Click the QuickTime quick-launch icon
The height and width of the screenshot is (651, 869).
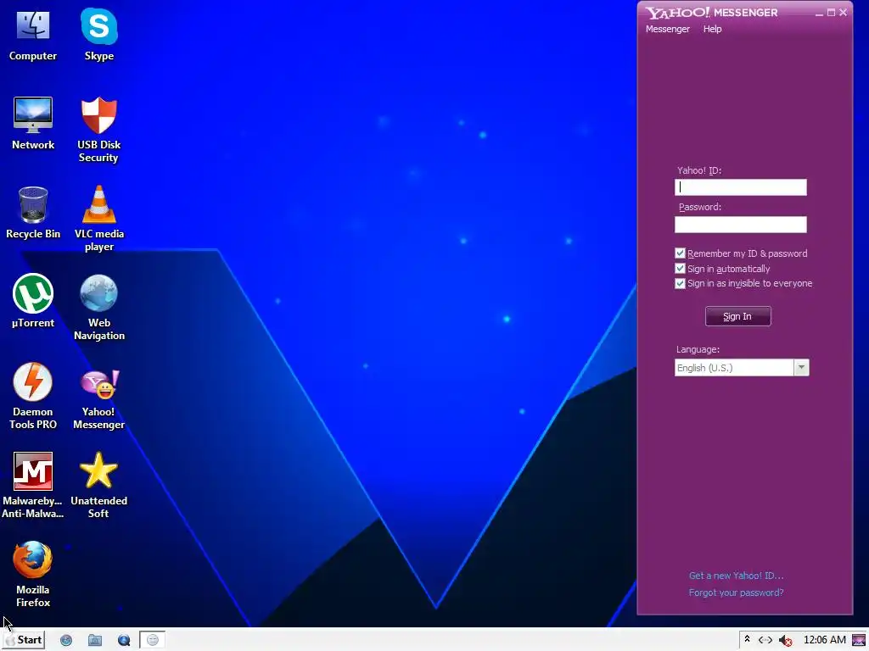[124, 641]
